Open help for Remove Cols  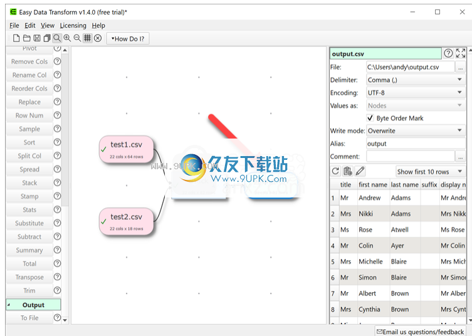(x=57, y=61)
